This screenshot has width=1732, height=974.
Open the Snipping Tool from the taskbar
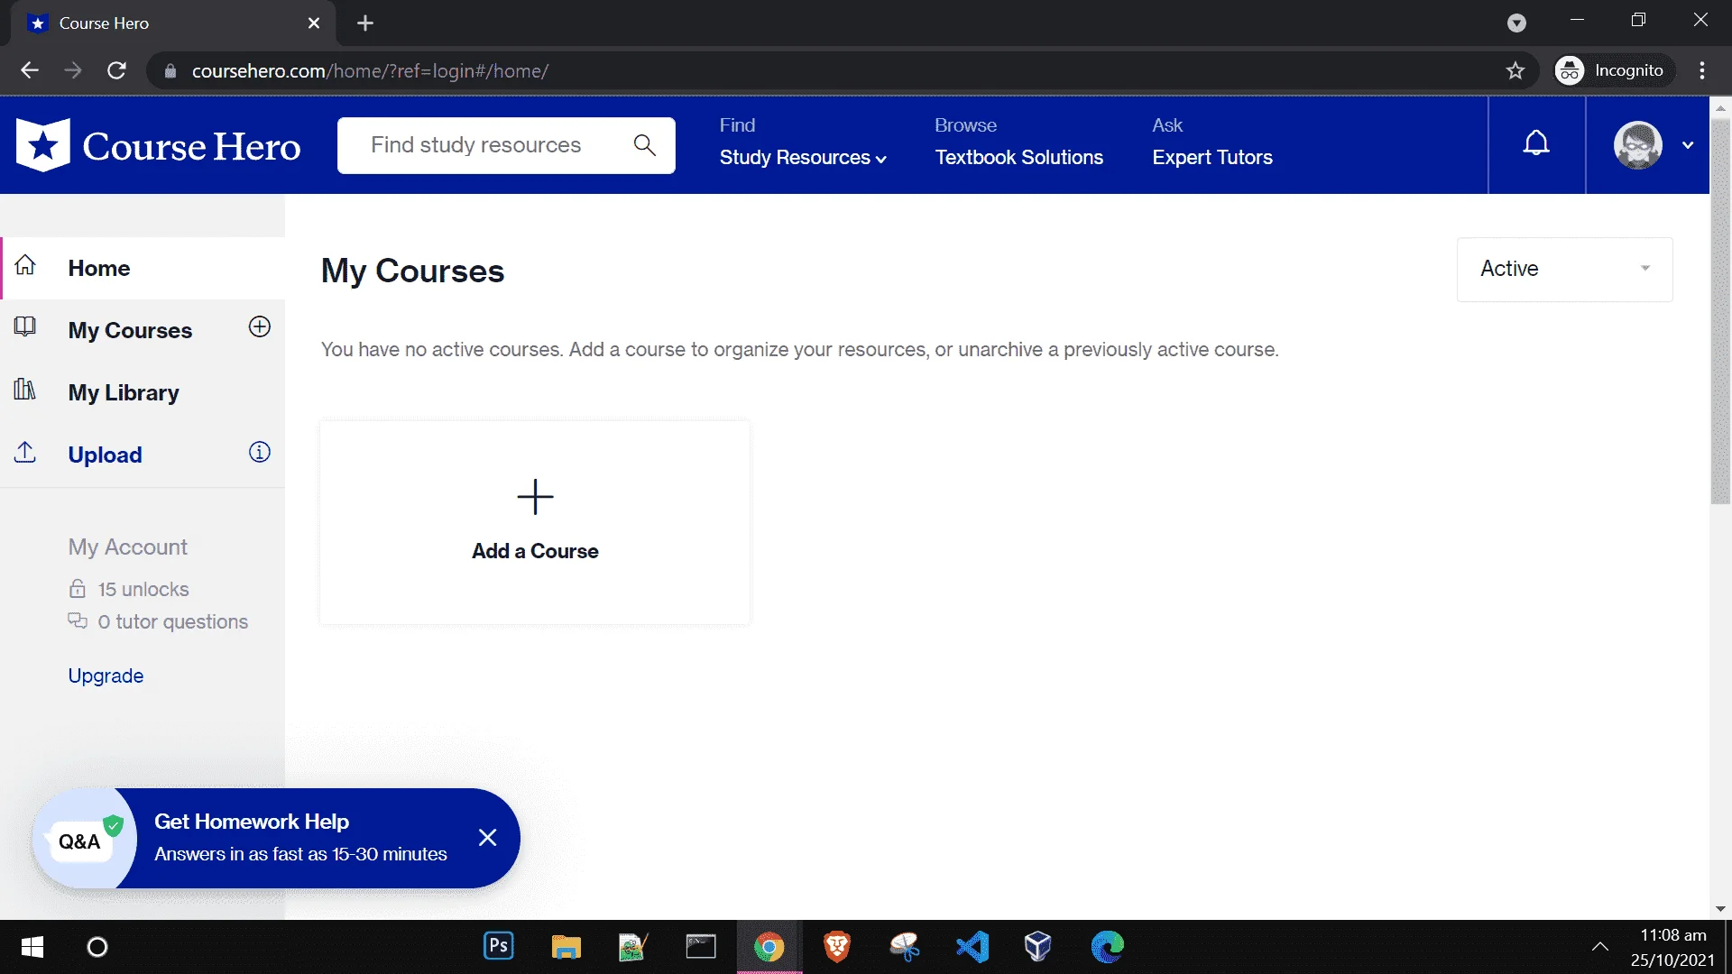pyautogui.click(x=905, y=946)
